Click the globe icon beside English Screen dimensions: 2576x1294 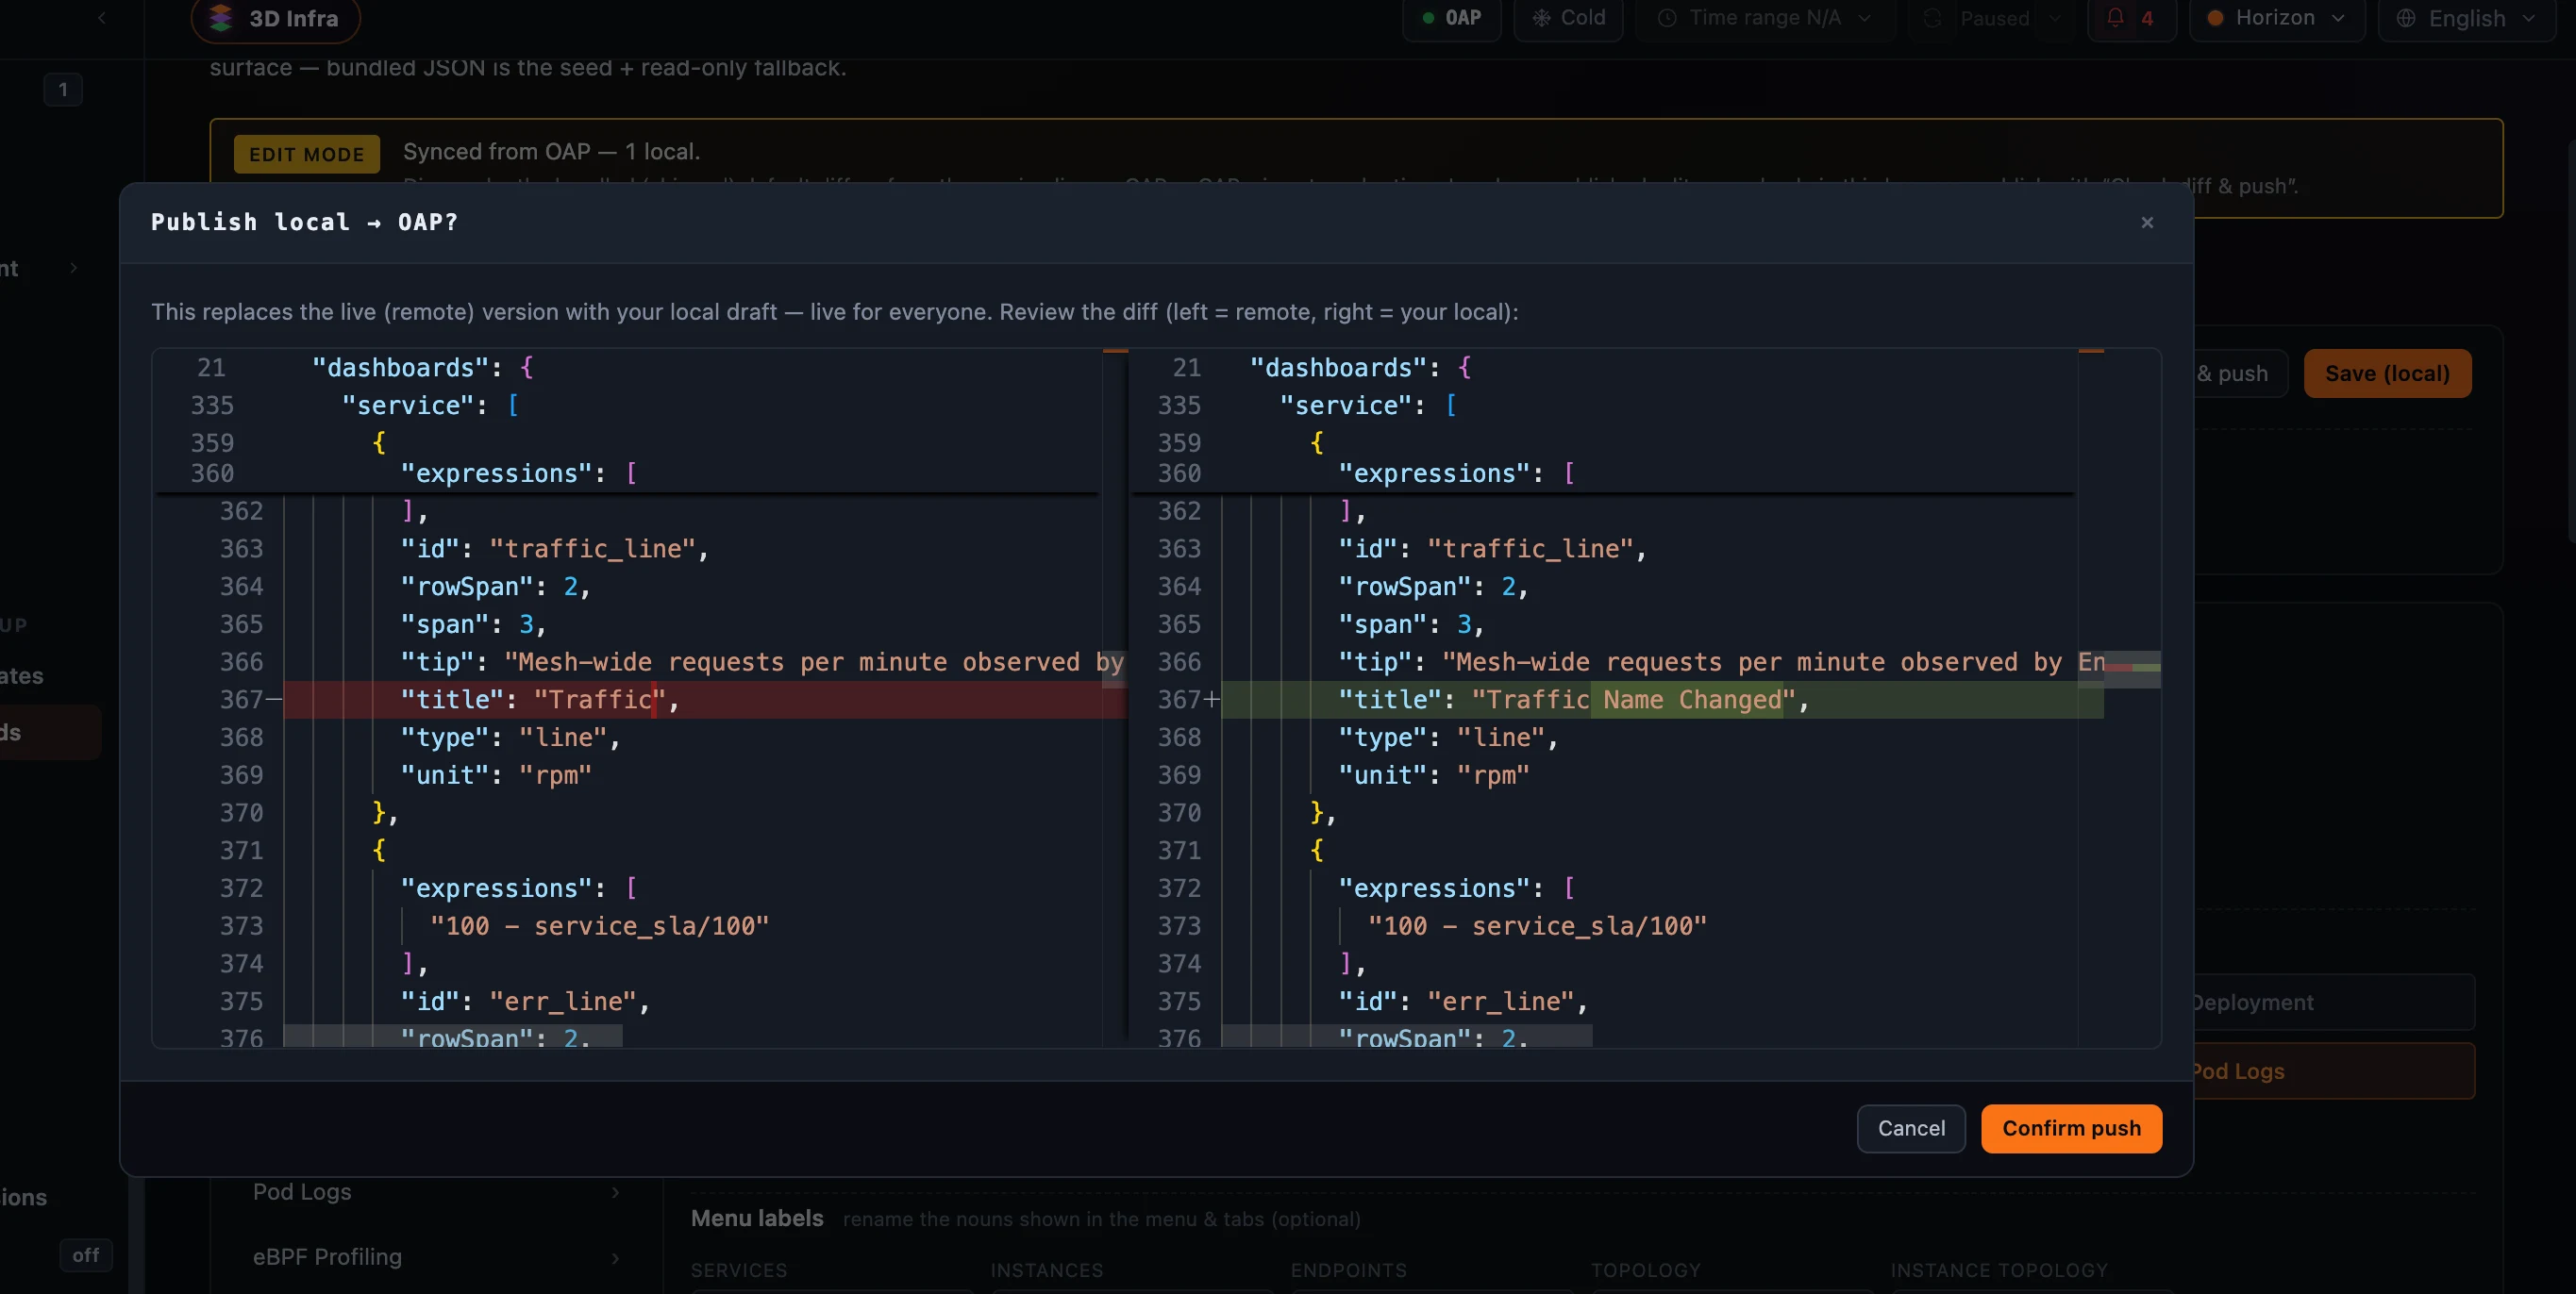2406,18
